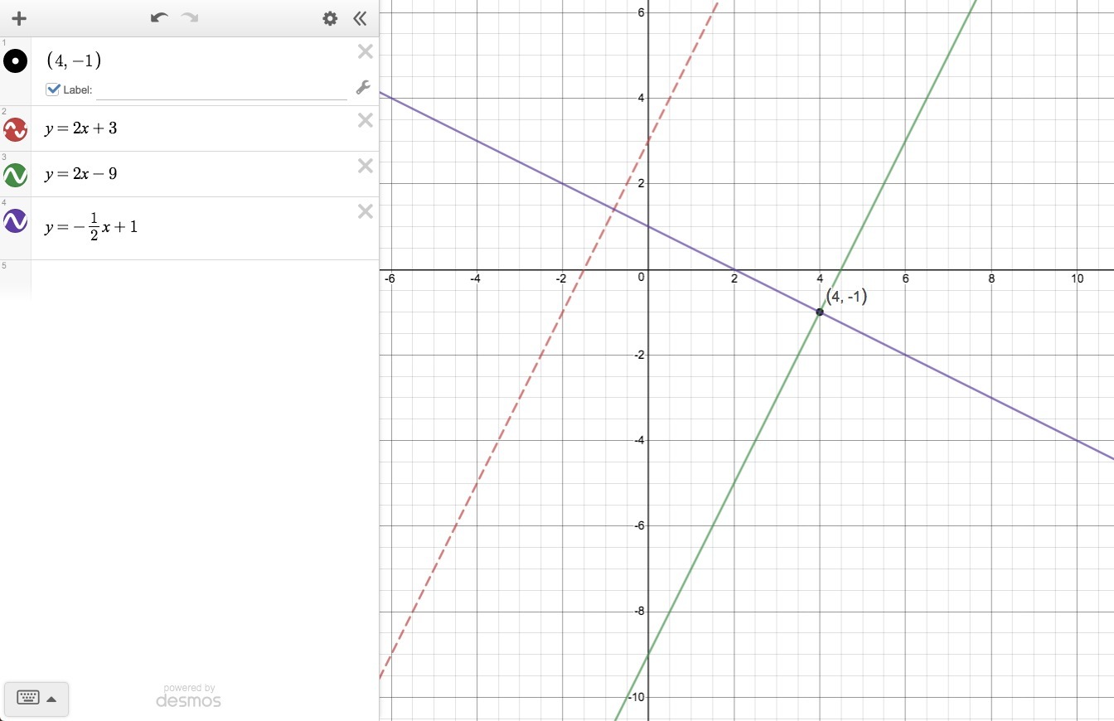
Task: Hide the purple line y=-½x+1
Action: click(15, 221)
